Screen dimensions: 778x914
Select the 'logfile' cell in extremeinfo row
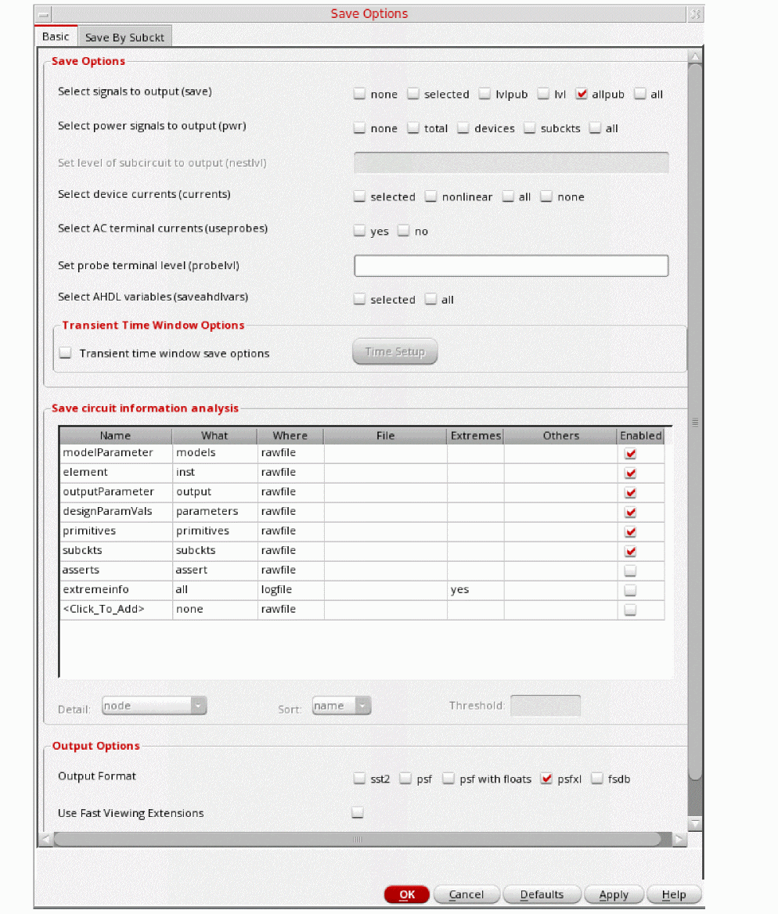(x=290, y=589)
